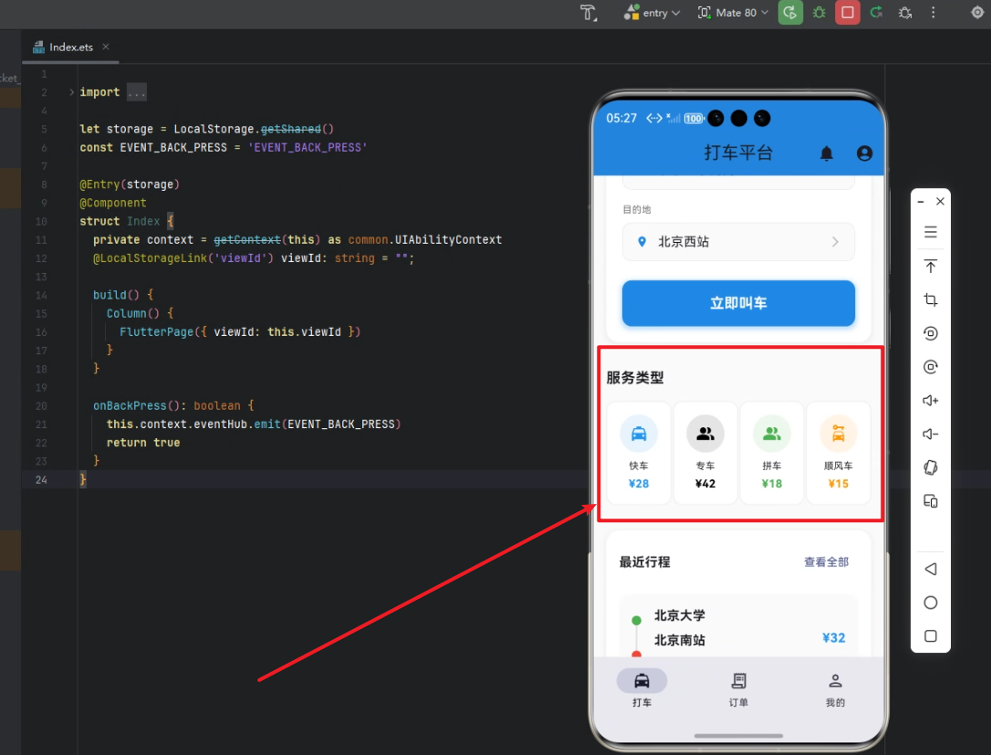991x755 pixels.
Task: Stop the running app with red square
Action: pos(848,13)
